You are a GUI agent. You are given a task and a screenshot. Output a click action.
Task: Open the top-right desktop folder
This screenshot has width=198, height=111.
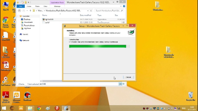(157, 6)
